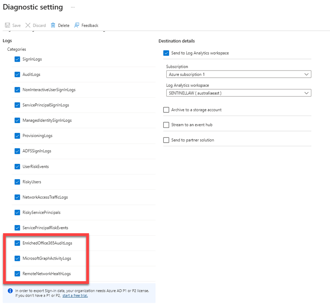
Task: Click the Feedback person icon
Action: point(77,25)
